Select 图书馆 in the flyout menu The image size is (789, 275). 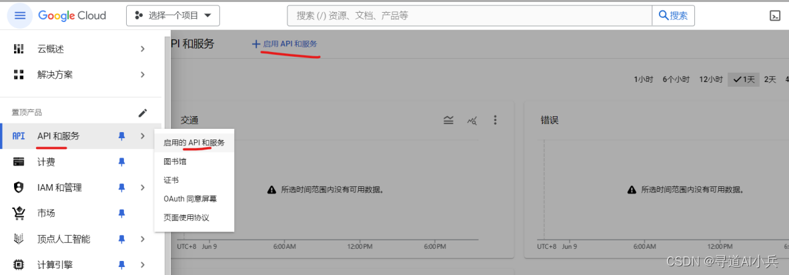tap(194, 162)
